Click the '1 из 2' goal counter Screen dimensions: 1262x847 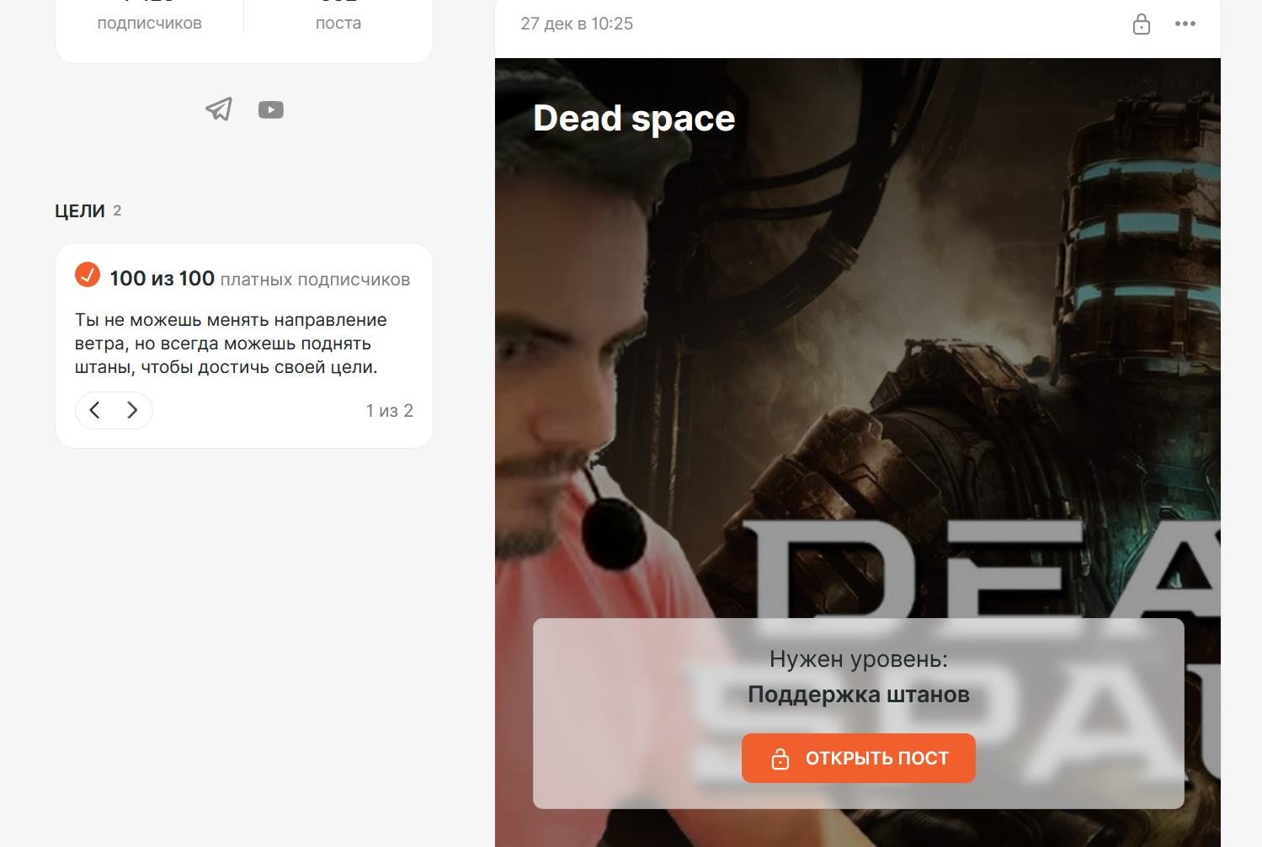tap(390, 410)
